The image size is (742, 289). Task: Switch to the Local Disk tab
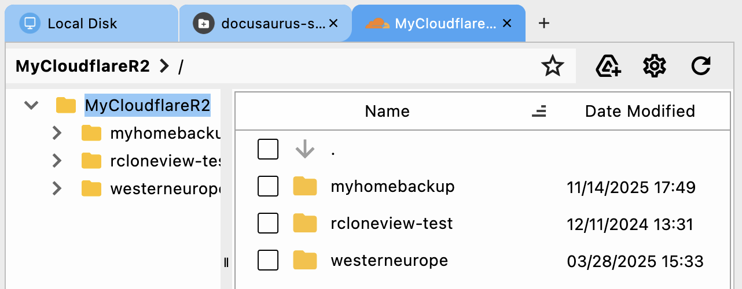82,24
